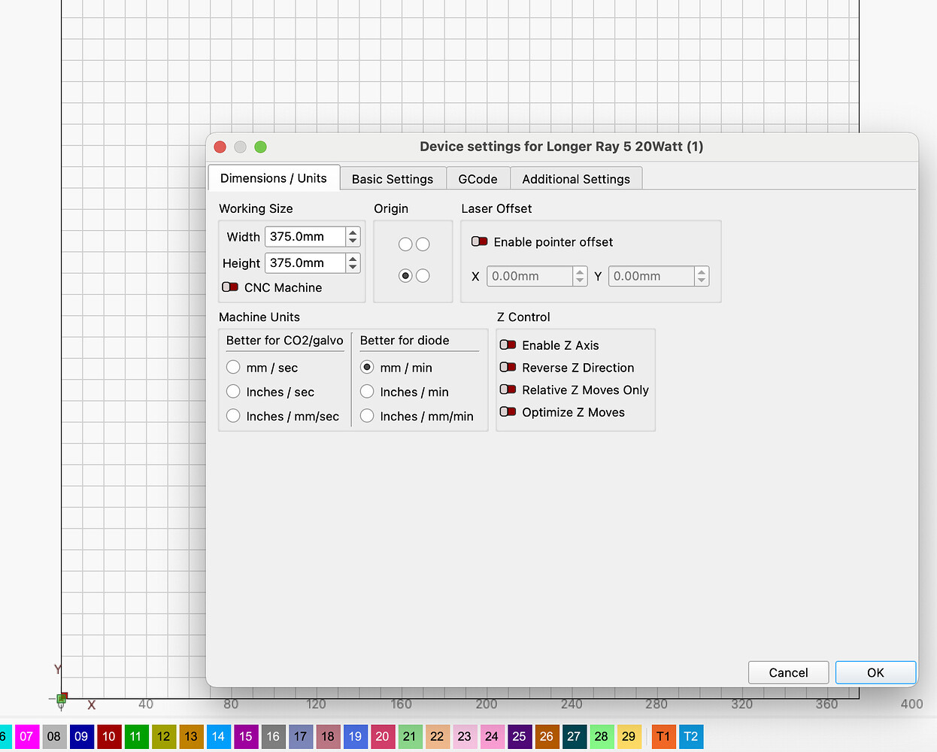Toggle Relative Z Moves Only switch
The height and width of the screenshot is (752, 937).
coord(508,390)
